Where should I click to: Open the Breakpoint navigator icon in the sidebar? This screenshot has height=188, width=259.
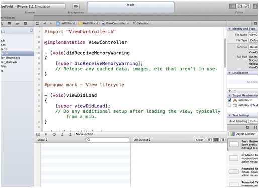click(x=17, y=24)
